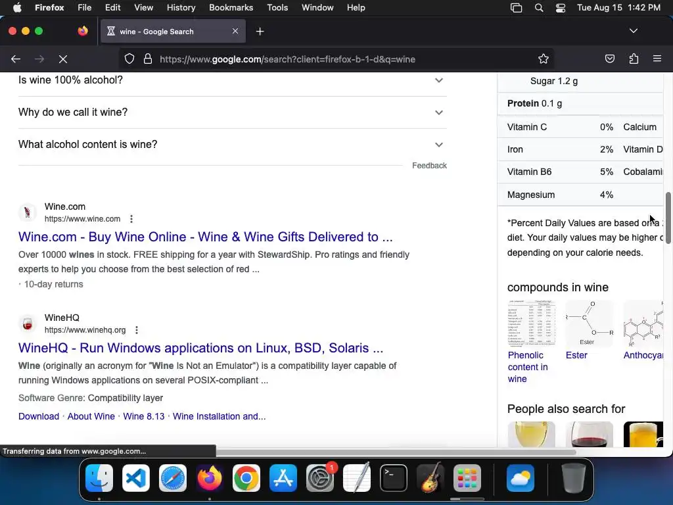Open Launchpad from the dock
This screenshot has width=673, height=505.
click(467, 478)
